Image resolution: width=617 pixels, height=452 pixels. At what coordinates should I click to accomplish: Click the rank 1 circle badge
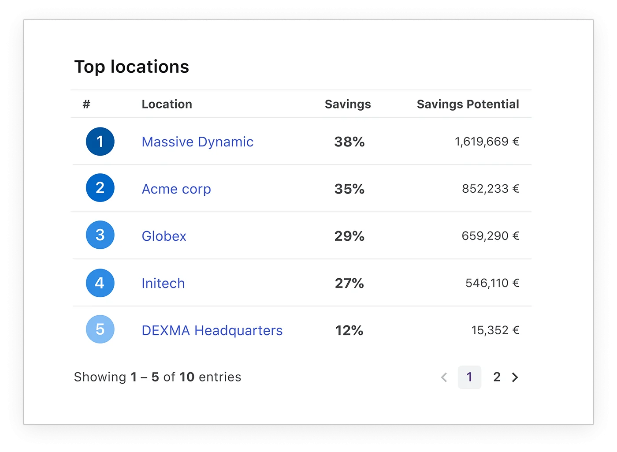point(100,142)
